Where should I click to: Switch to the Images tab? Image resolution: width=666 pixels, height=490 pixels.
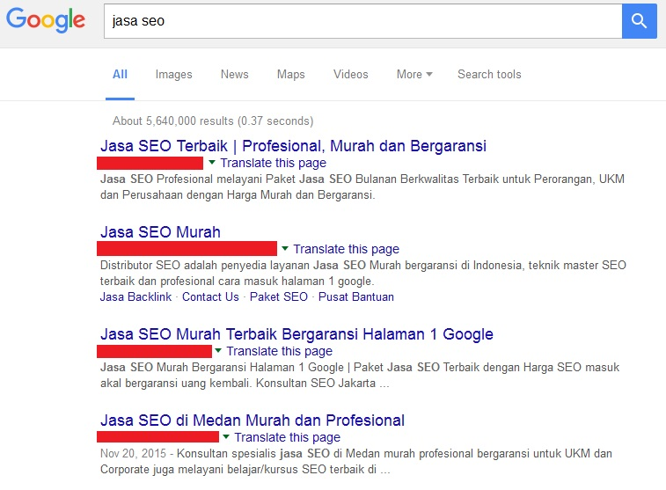(173, 74)
